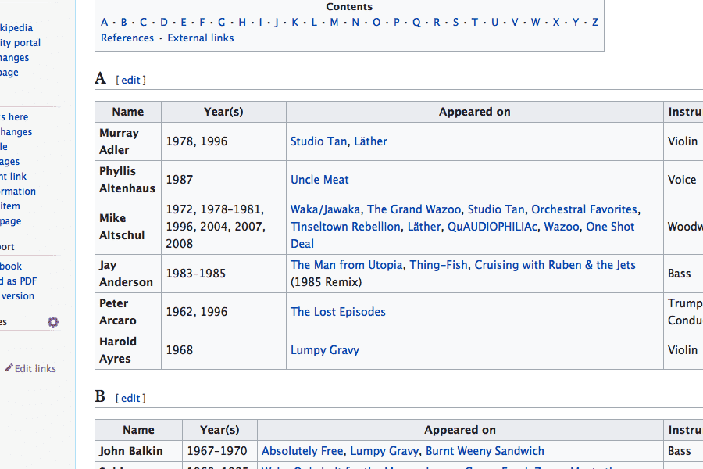Open the Waka/Jawaka album link
Viewport: 703px width, 469px height.
[326, 209]
